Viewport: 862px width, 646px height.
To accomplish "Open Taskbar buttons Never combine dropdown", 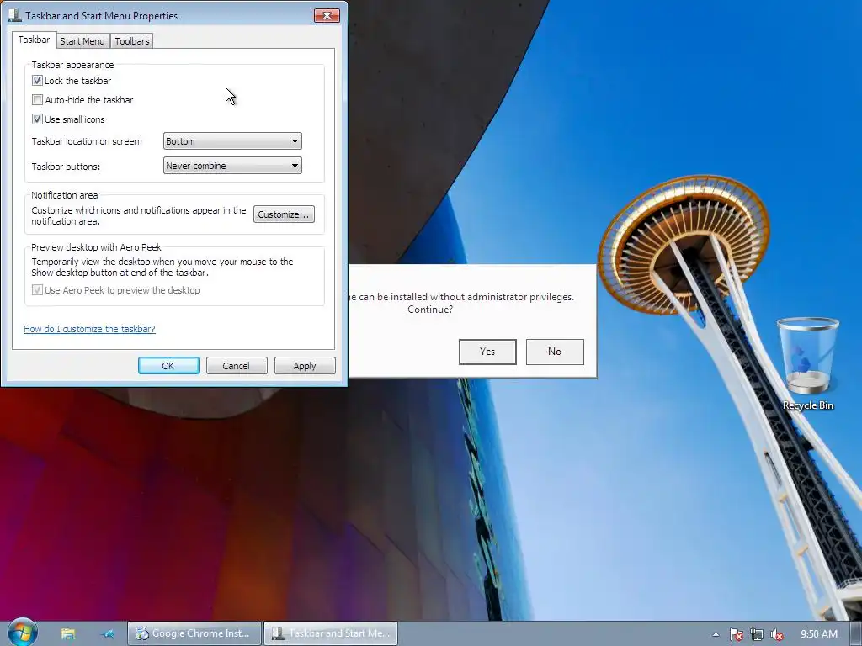I will click(x=232, y=166).
